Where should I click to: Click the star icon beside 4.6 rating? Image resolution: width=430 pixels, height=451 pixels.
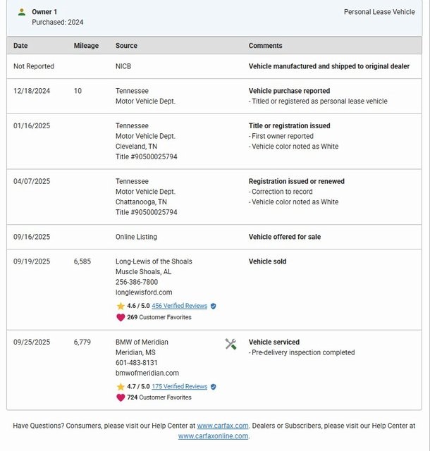(121, 306)
